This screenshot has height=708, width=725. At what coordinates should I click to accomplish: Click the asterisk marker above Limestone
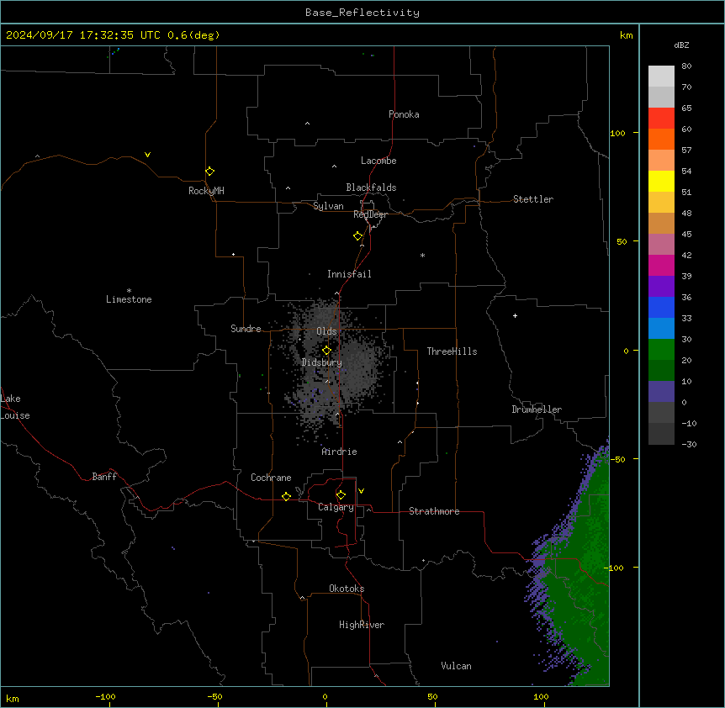pyautogui.click(x=129, y=291)
